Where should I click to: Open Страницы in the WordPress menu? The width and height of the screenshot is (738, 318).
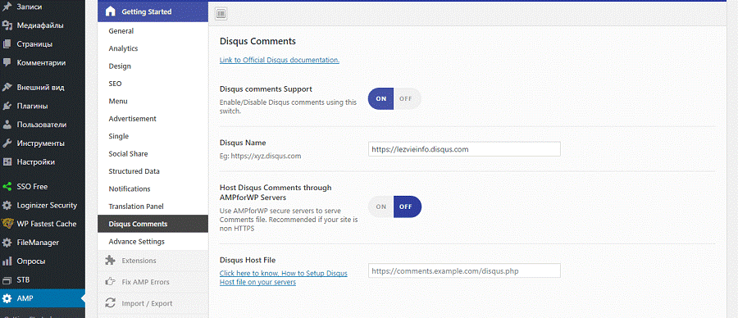click(43, 44)
